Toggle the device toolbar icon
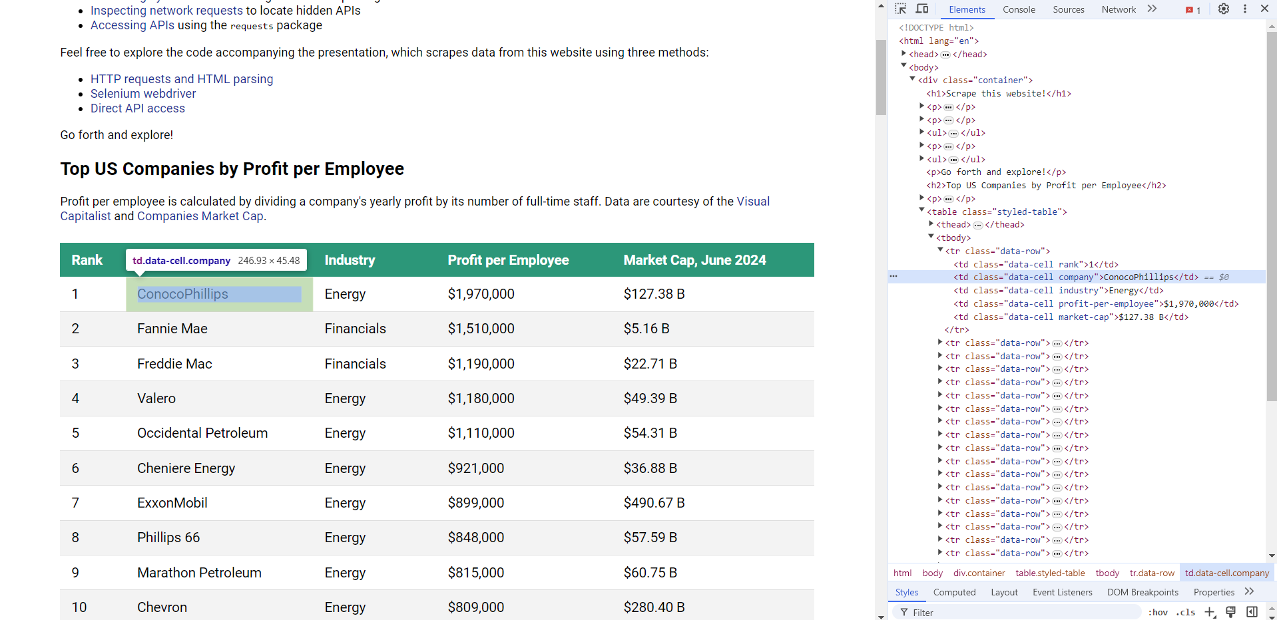 click(922, 9)
